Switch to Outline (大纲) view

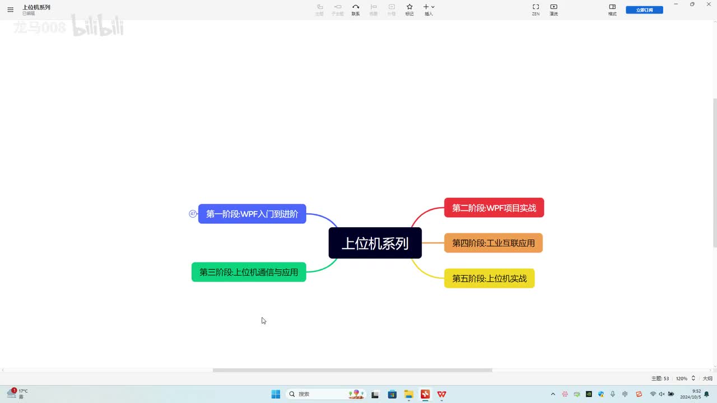pos(707,379)
